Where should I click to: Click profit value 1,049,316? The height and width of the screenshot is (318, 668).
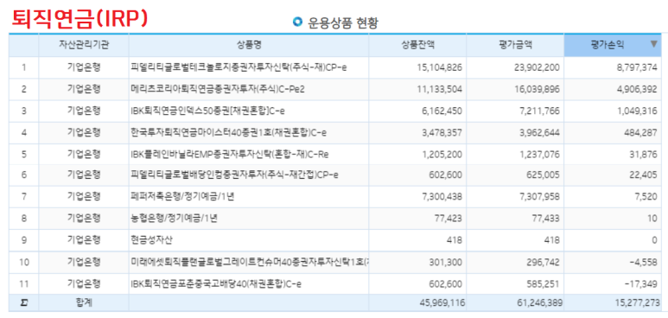(x=638, y=111)
